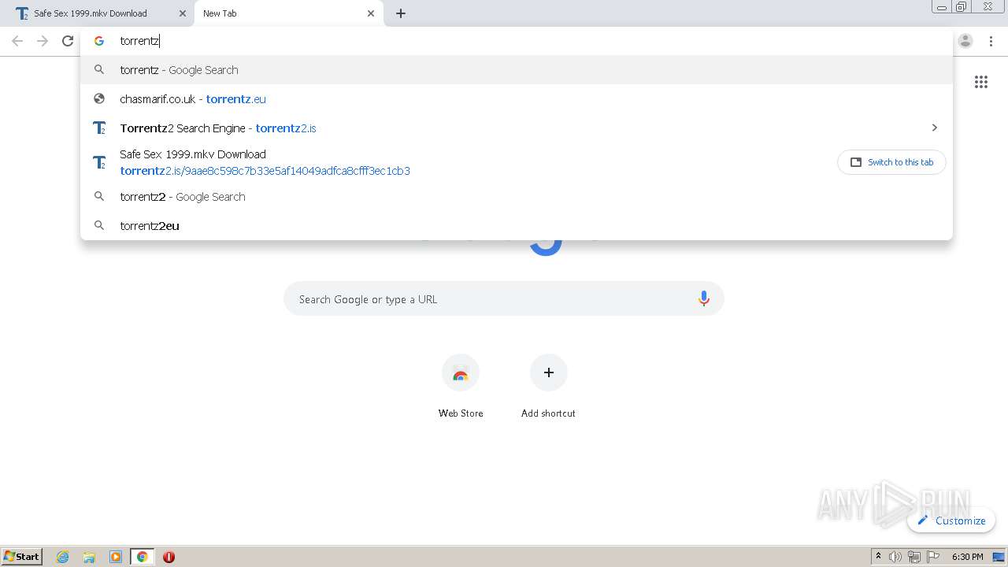
Task: Close the Safe Sex 1999.mkv Download tab
Action: point(183,13)
